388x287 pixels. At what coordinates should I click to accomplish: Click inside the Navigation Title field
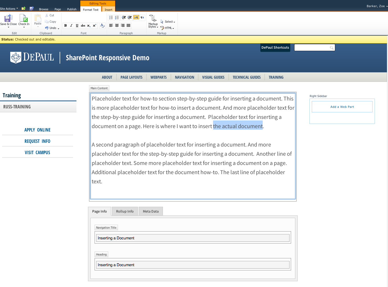pyautogui.click(x=192, y=238)
